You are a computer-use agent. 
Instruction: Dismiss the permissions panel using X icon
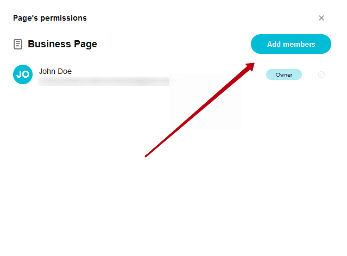(321, 18)
